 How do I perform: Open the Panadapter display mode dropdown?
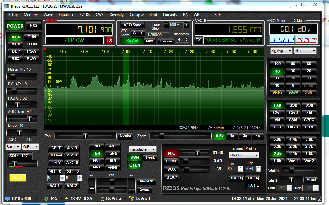pos(143,149)
